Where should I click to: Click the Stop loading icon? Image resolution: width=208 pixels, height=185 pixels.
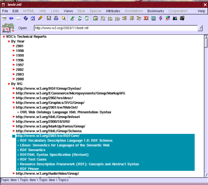pos(4,18)
